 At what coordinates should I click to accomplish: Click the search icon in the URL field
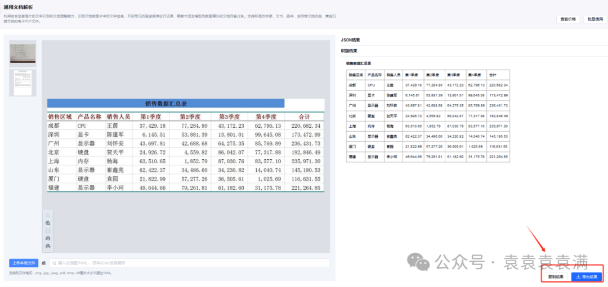point(54,263)
